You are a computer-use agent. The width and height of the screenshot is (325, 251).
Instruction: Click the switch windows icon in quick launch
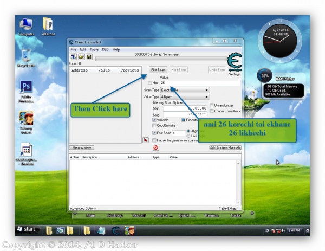point(60,231)
